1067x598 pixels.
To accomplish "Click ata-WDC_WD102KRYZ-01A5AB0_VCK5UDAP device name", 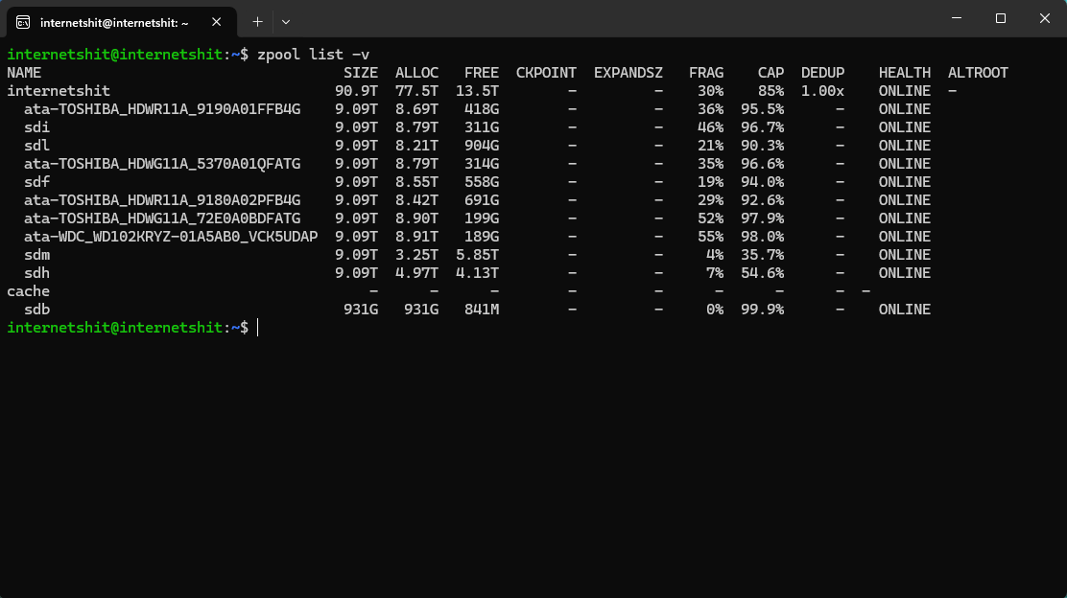I will point(171,237).
